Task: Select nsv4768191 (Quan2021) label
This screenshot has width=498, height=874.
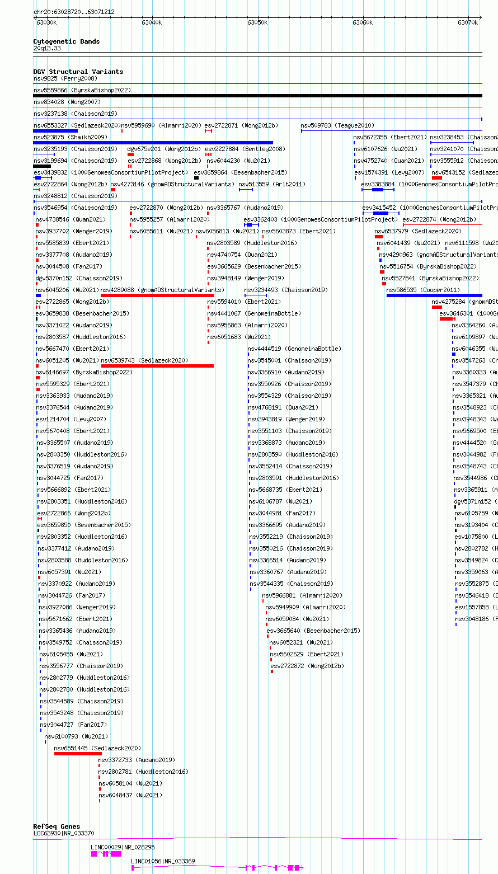Action: pos(283,407)
